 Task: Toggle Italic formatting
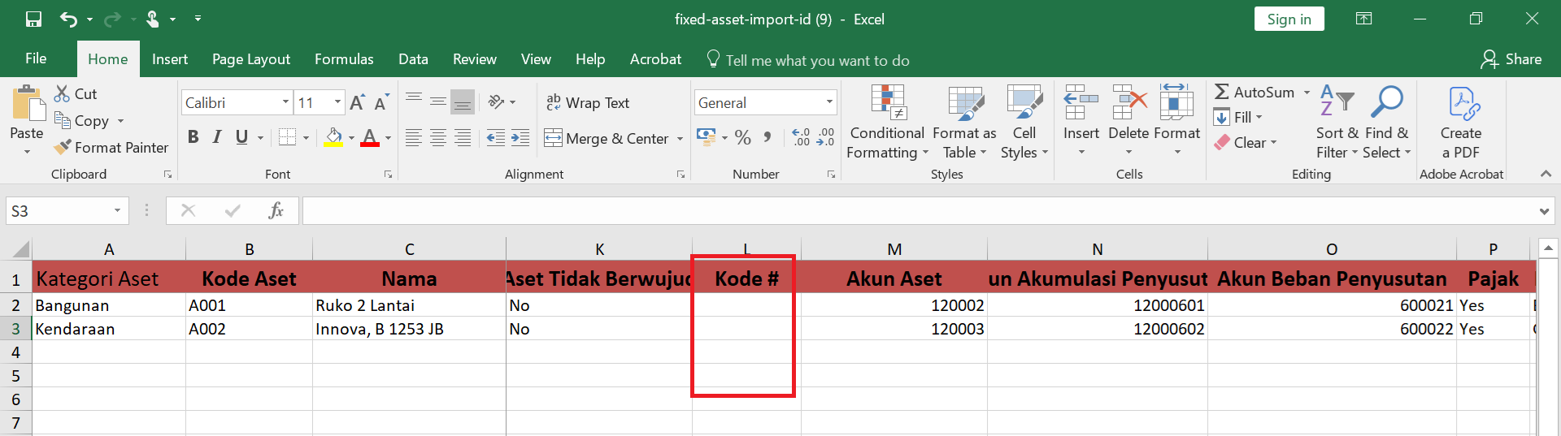click(x=217, y=137)
